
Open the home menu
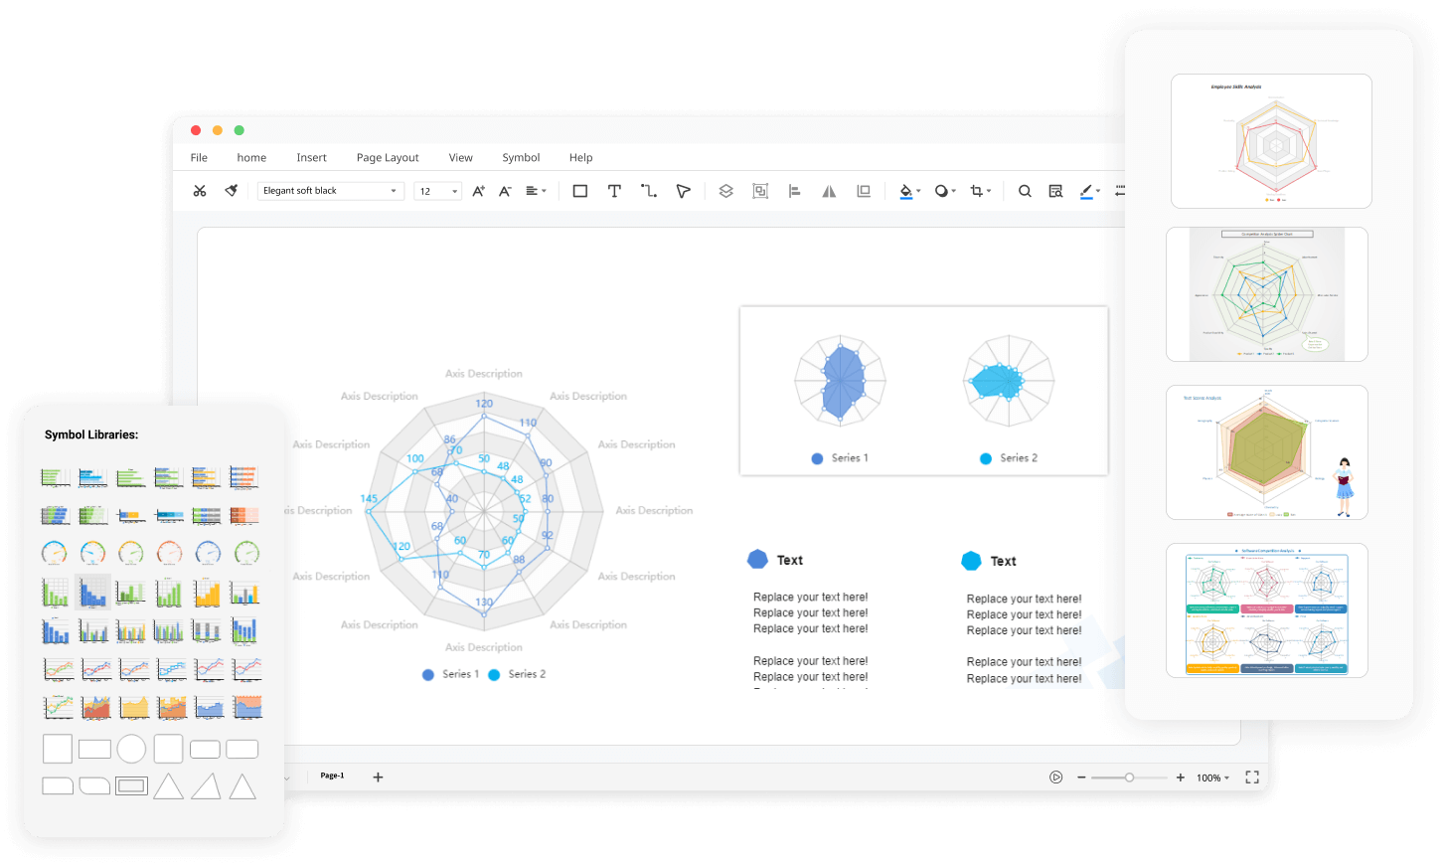point(251,158)
